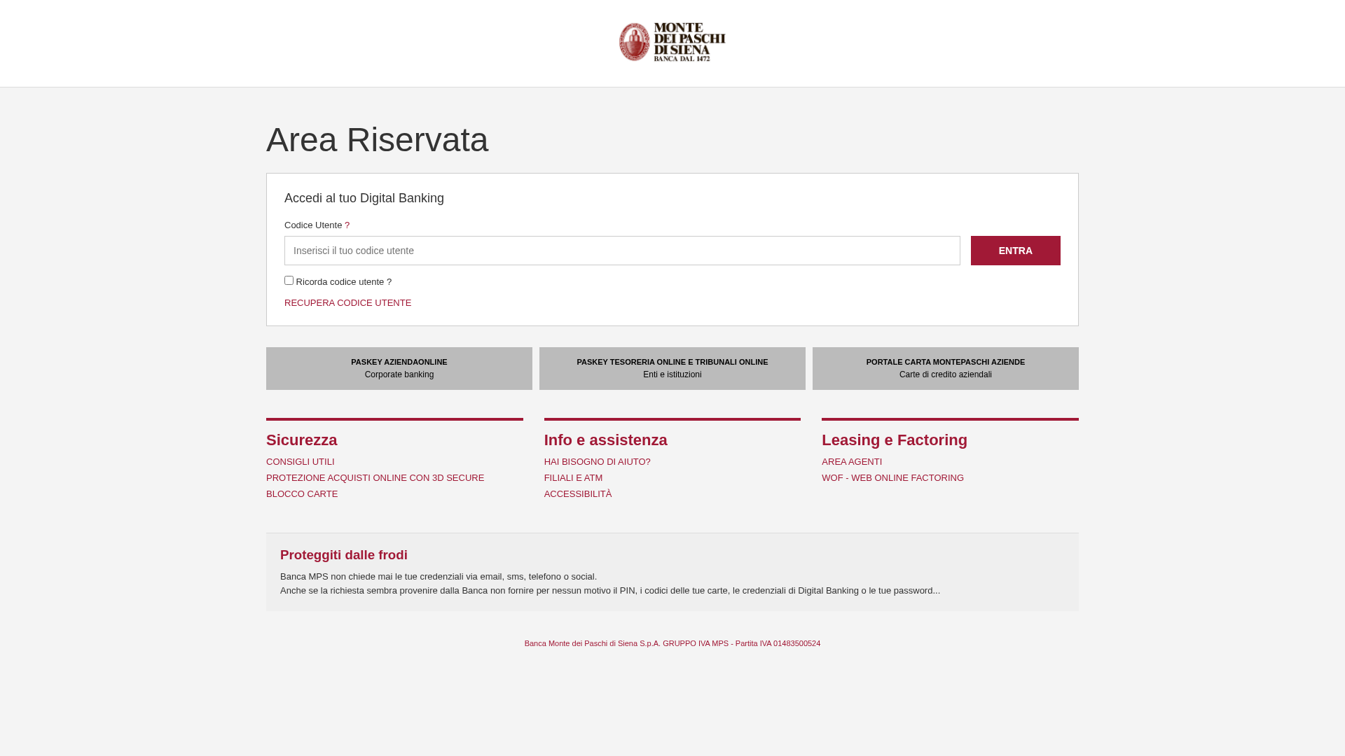The width and height of the screenshot is (1345, 756).
Task: Open the Codice Utente help question mark
Action: click(x=347, y=225)
